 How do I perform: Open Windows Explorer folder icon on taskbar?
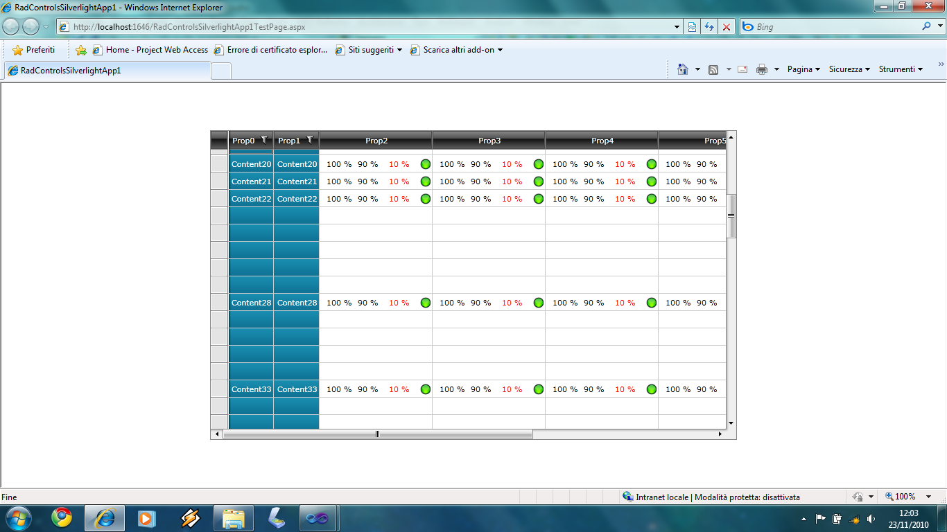[x=234, y=517]
